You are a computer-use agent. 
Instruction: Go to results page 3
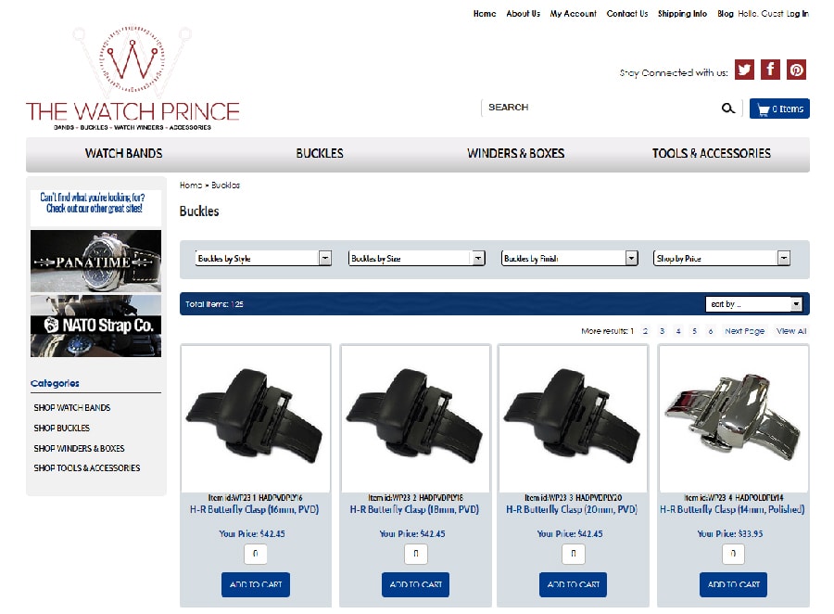click(662, 331)
